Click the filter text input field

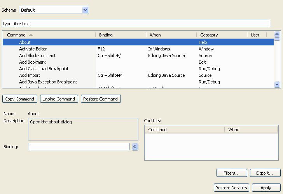(x=136, y=24)
